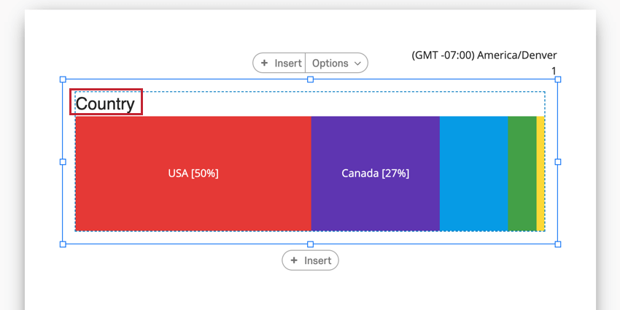Click the bottom Insert button
Image resolution: width=620 pixels, height=310 pixels.
(x=311, y=260)
